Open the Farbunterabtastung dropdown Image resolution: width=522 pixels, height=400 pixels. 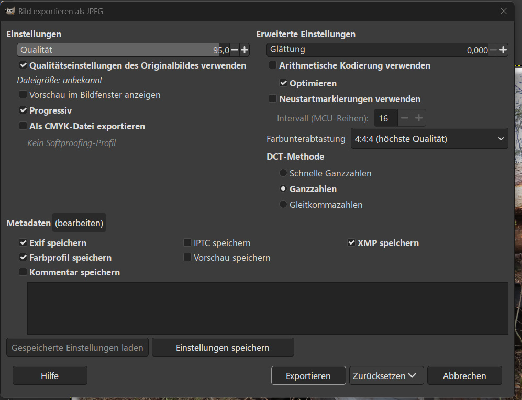coord(429,139)
